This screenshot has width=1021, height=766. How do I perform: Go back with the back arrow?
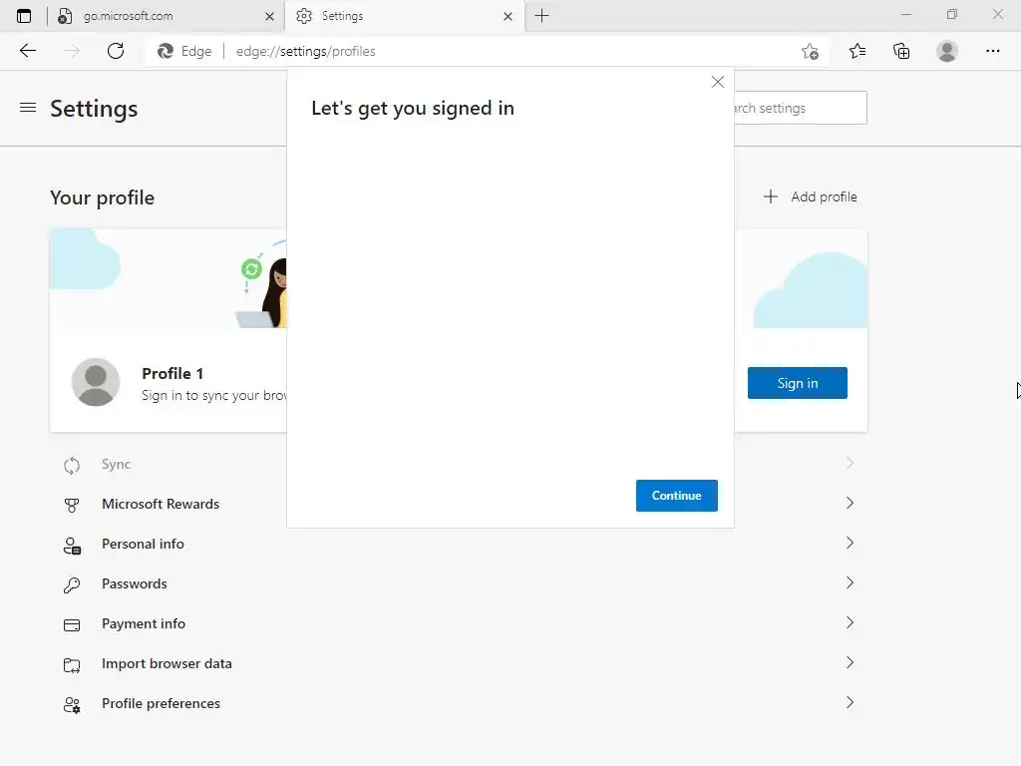(x=27, y=51)
